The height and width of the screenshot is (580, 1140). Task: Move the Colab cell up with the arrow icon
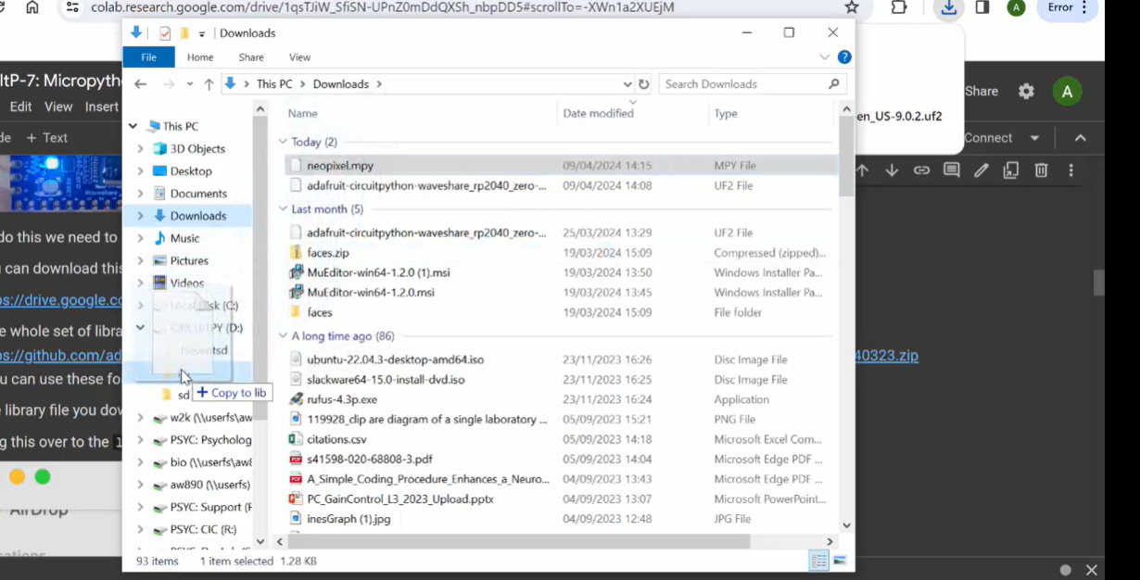862,170
